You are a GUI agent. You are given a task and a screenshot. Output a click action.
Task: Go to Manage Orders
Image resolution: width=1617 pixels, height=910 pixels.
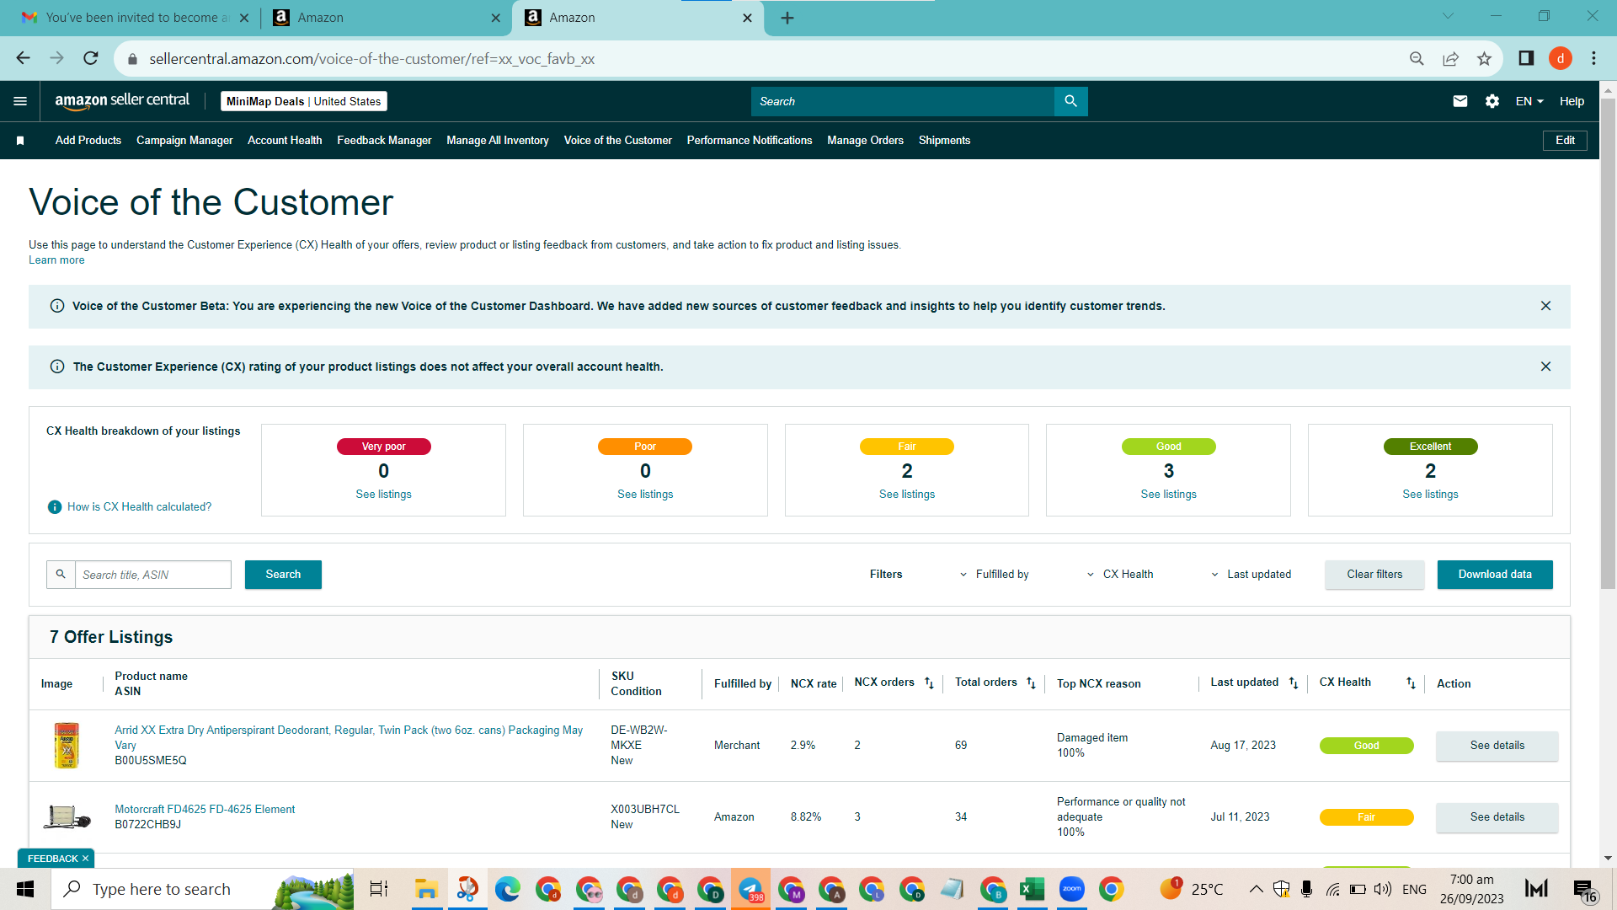[865, 141]
